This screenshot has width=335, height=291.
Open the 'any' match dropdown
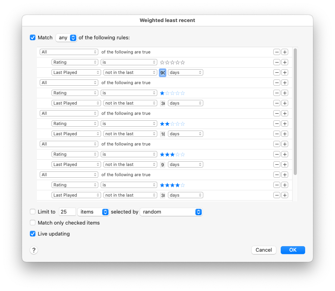[66, 38]
